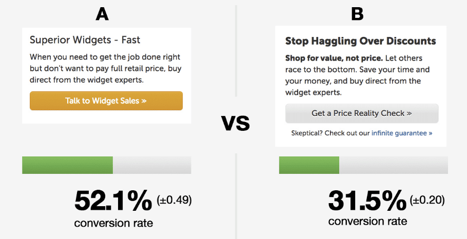This screenshot has width=467, height=239.
Task: Click the 52.1% conversion figure
Action: pos(113,201)
